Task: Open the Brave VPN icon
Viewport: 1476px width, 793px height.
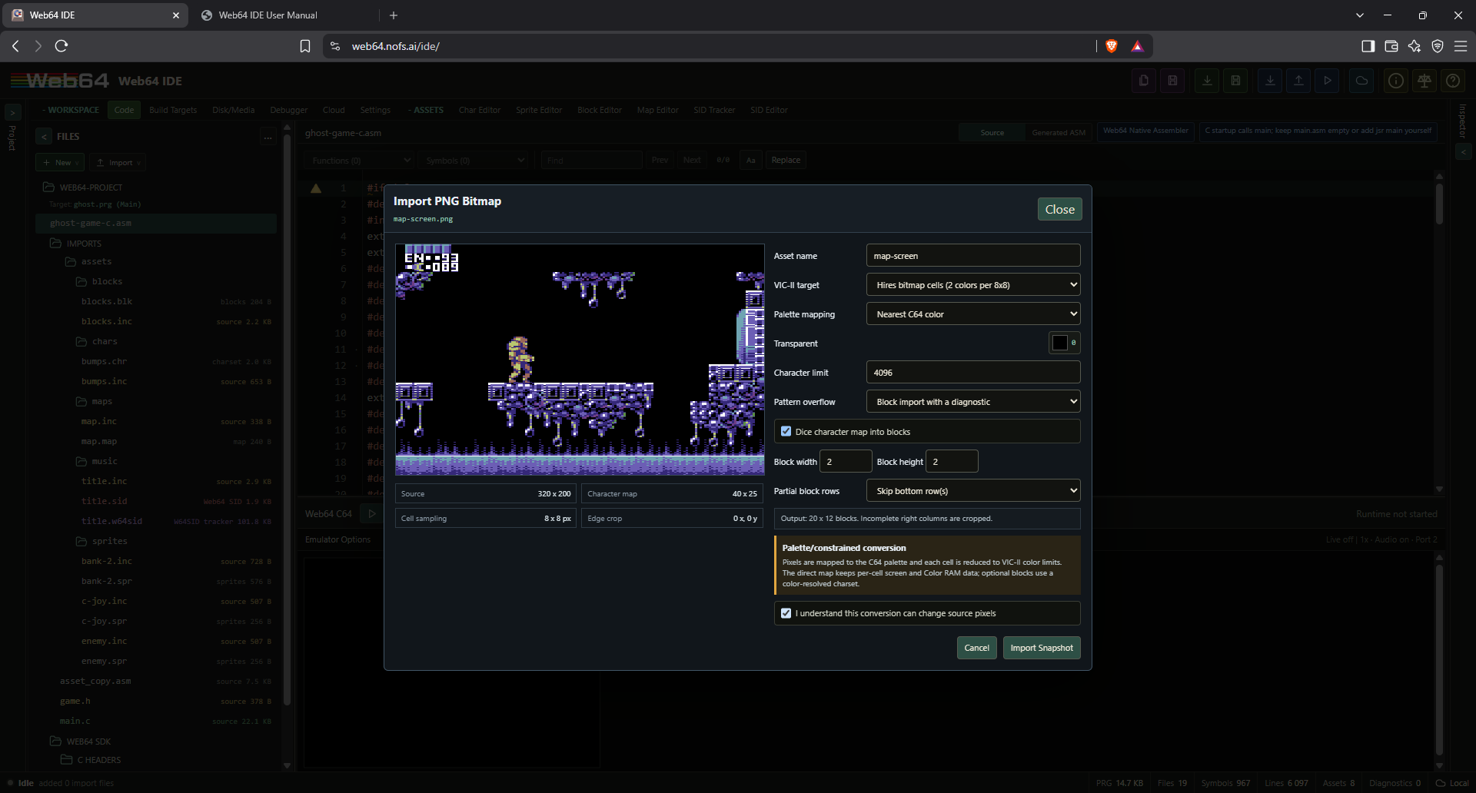Action: coord(1437,46)
